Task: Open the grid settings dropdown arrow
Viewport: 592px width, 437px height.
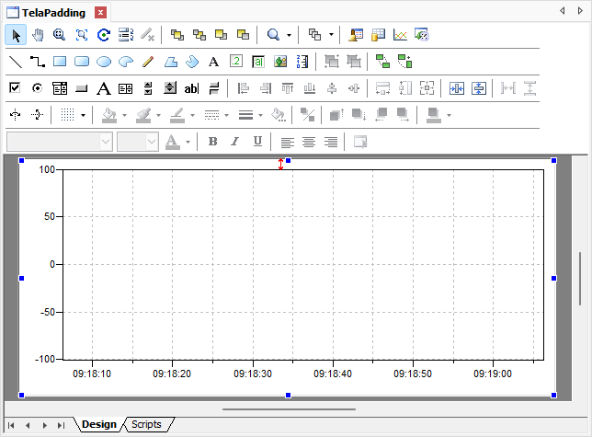Action: 83,115
